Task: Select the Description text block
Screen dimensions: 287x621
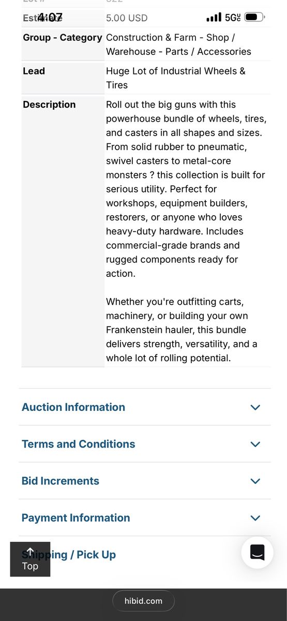Action: click(x=186, y=231)
